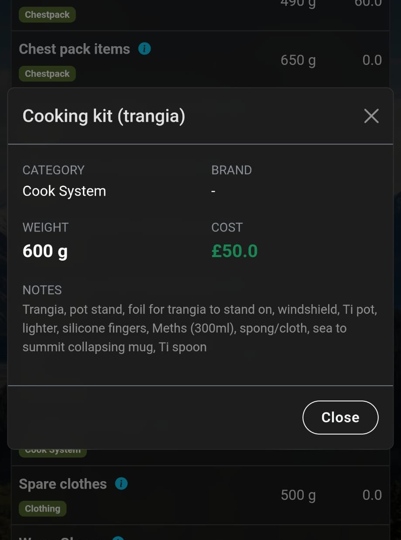Select the 500 g weight beside Spare clothes
The width and height of the screenshot is (401, 540).
pos(298,495)
